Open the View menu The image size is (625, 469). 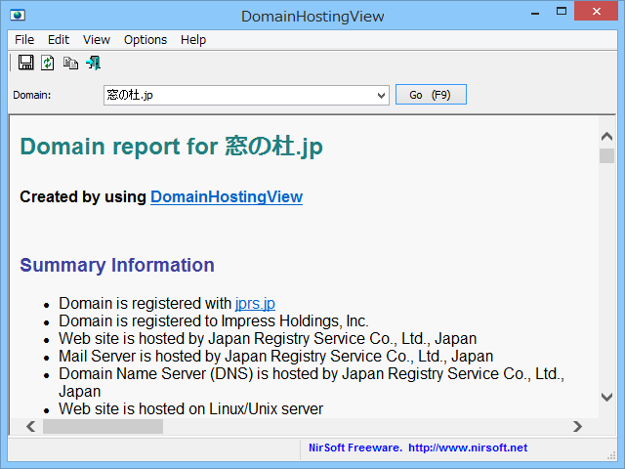(x=97, y=40)
